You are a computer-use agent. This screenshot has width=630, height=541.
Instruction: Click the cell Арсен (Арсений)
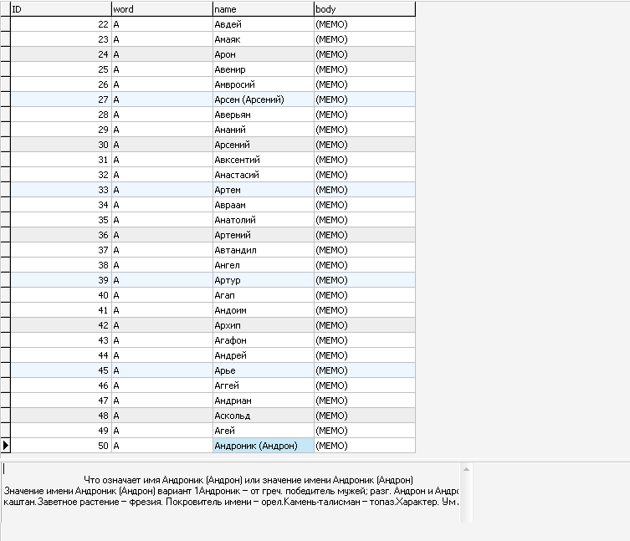point(263,100)
